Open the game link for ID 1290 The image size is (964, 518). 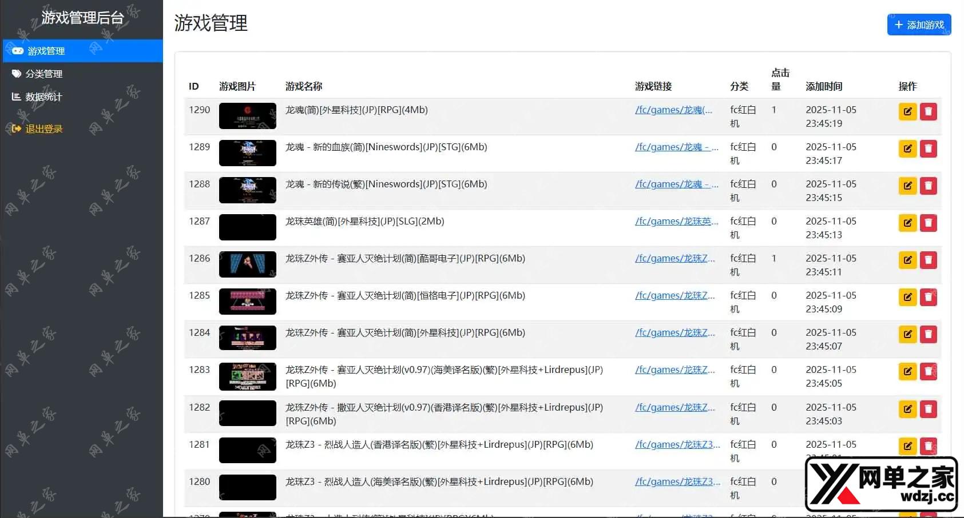point(673,110)
